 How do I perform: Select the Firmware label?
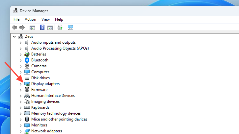(39, 90)
